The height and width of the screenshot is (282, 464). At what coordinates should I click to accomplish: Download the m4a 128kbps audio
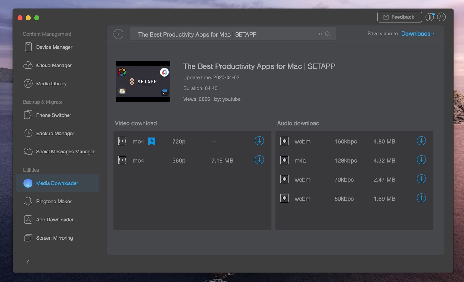[421, 160]
